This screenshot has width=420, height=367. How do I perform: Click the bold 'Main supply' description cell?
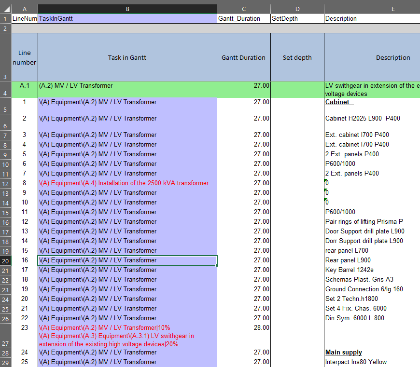pyautogui.click(x=372, y=353)
